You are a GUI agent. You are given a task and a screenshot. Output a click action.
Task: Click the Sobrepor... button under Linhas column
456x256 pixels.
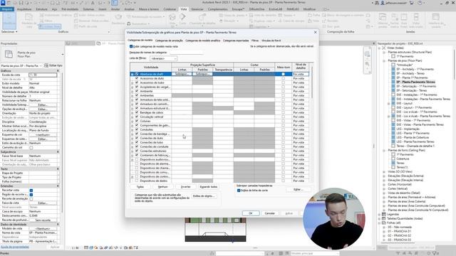coord(182,74)
